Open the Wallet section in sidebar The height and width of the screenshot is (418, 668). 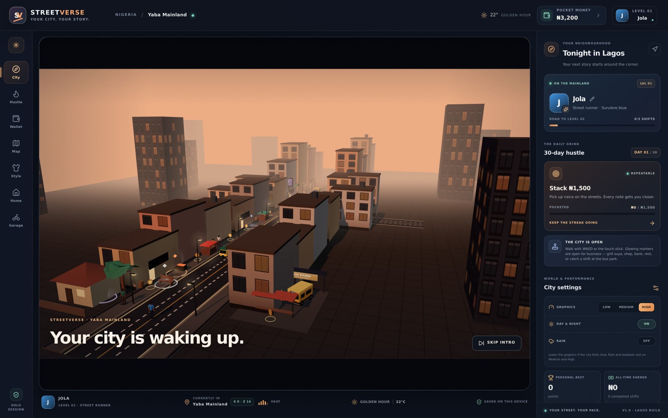[x=16, y=121]
